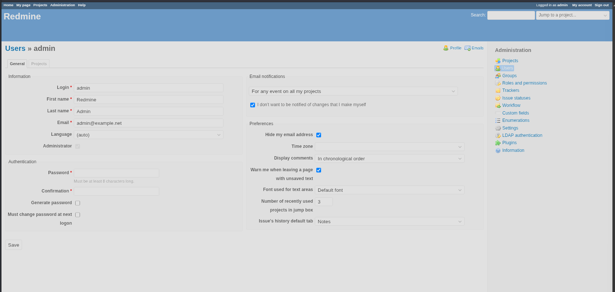Screen dimensions: 615x292
Task: Click the Workflow icon in sidebar
Action: coord(498,105)
